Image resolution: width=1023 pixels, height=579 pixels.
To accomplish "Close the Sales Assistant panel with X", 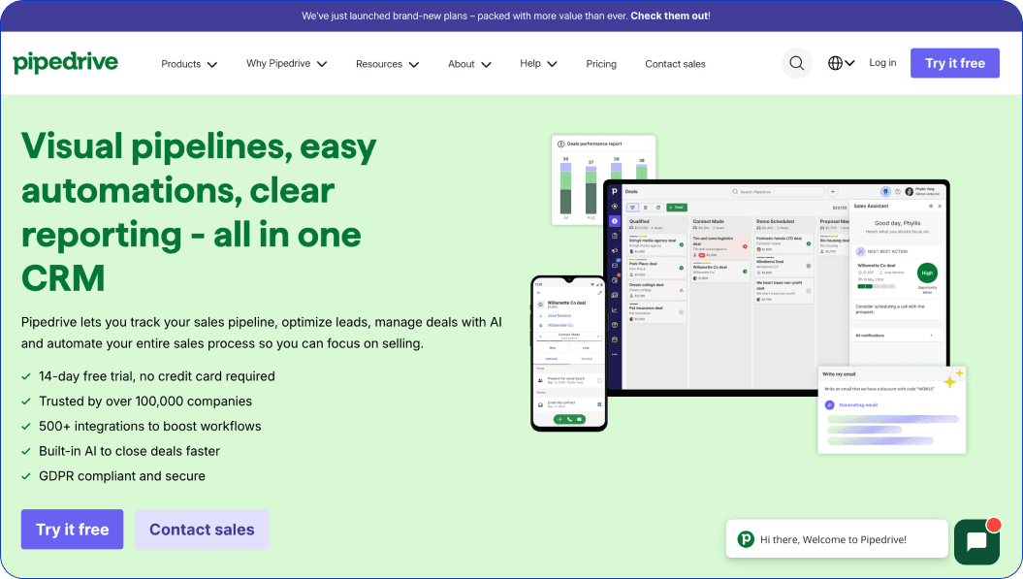I will click(940, 206).
